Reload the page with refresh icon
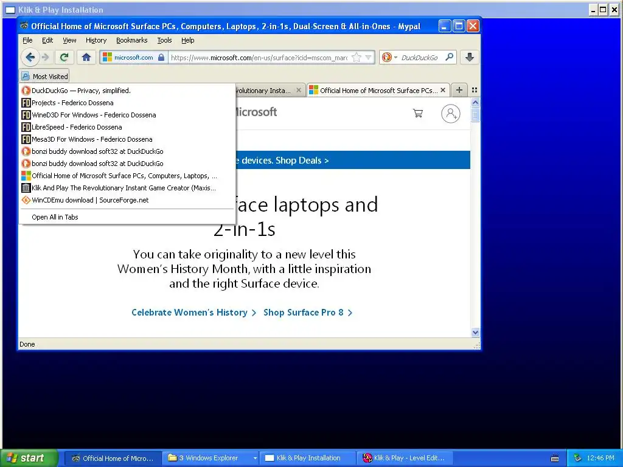This screenshot has height=467, width=623. click(63, 57)
